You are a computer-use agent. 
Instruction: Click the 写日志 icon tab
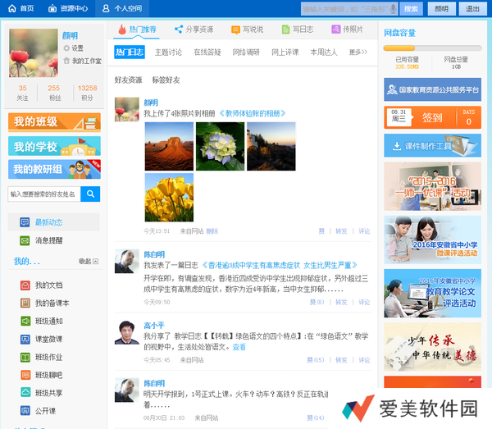pos(297,30)
